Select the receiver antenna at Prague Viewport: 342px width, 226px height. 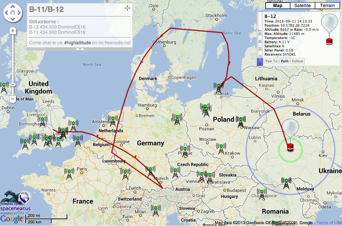point(185,151)
